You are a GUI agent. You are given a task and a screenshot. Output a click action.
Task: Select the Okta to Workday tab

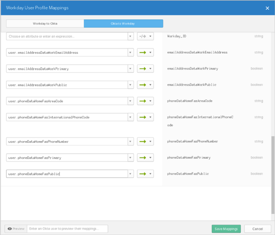(x=123, y=24)
